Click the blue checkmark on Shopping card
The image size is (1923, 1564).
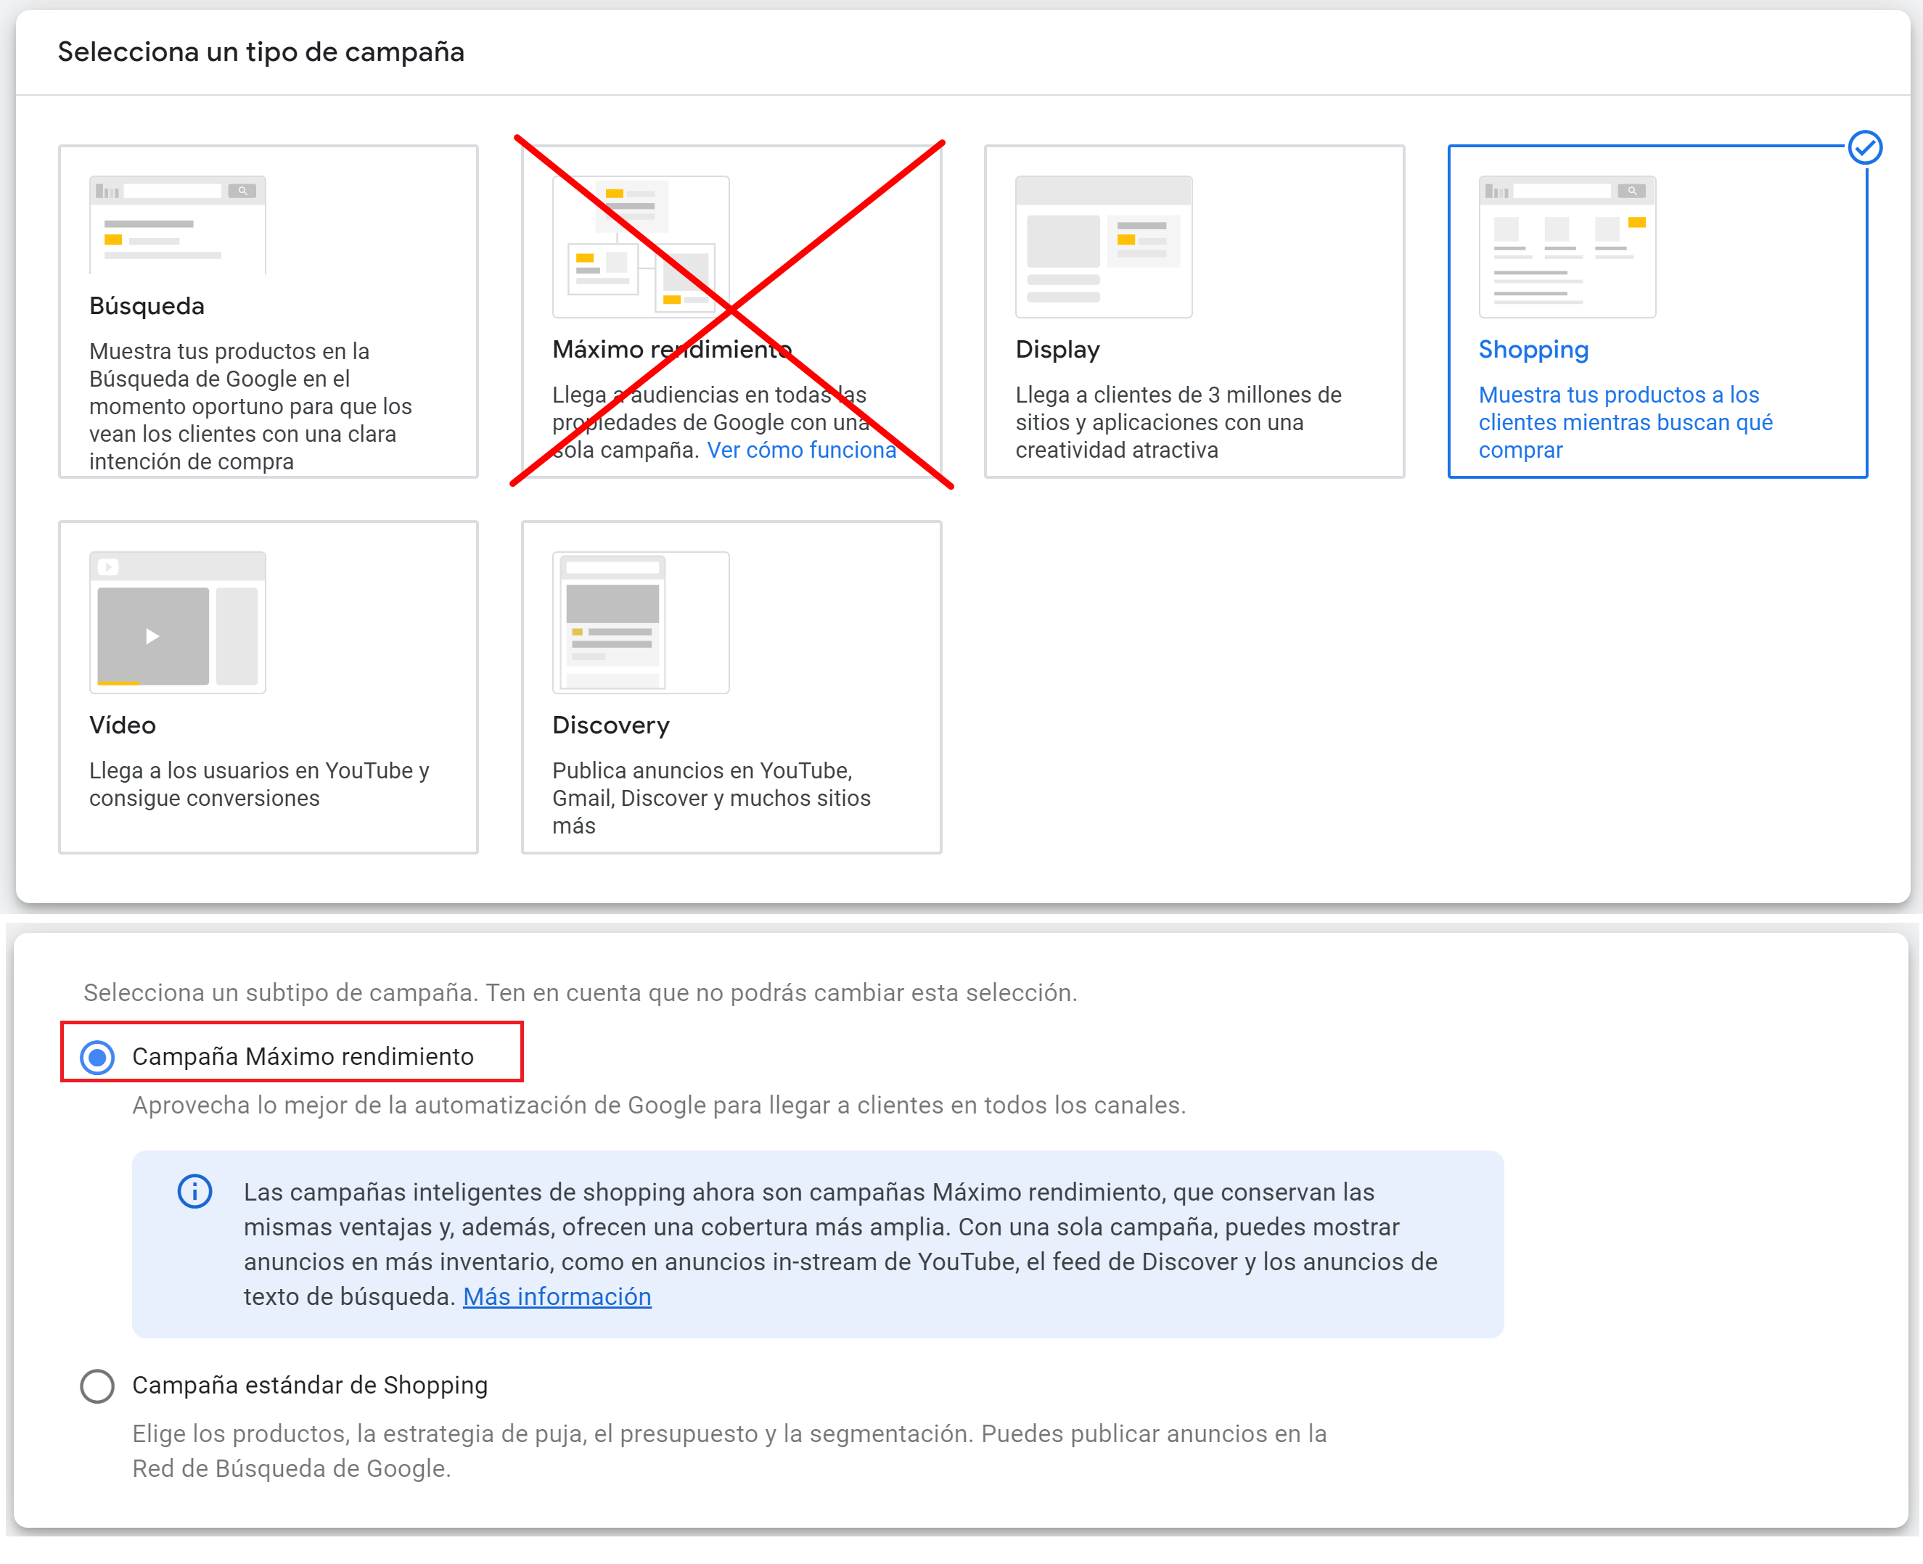pos(1864,148)
